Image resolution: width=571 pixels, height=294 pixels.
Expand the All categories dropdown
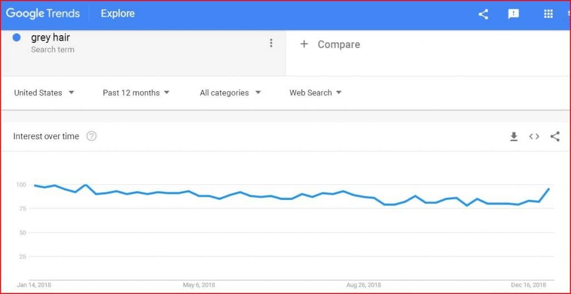pos(230,93)
